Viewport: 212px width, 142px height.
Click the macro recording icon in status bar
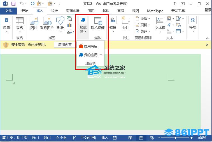[115, 138]
